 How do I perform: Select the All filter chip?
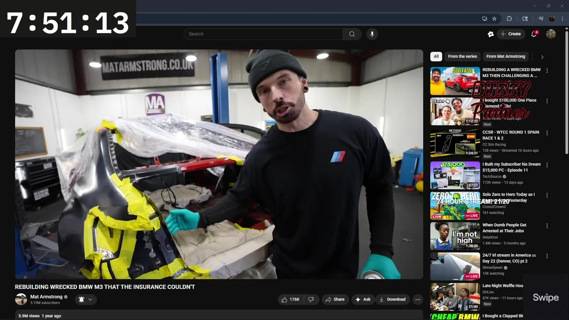(x=436, y=56)
